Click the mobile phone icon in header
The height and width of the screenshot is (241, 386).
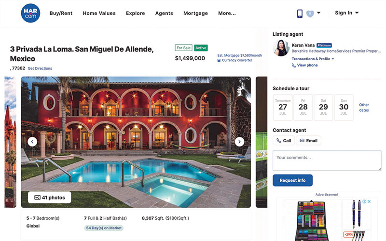299,13
